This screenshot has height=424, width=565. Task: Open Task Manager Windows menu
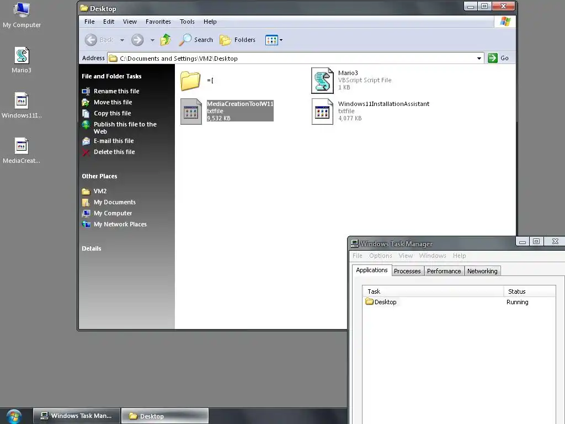pyautogui.click(x=433, y=256)
